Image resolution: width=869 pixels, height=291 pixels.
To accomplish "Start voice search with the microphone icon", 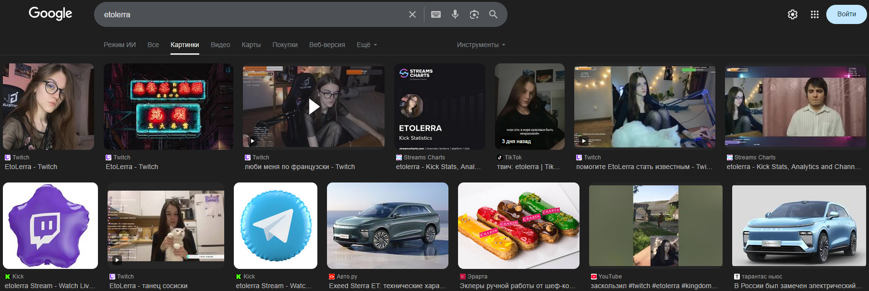I will (455, 14).
